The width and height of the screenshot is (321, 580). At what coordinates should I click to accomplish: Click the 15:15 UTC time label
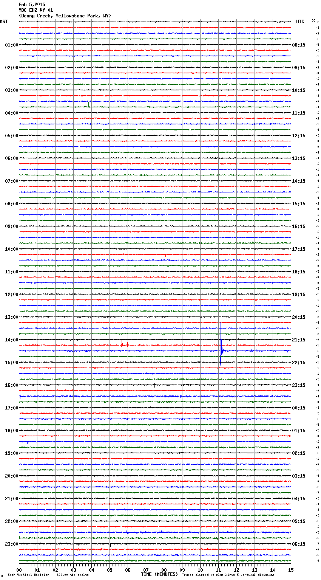click(299, 204)
